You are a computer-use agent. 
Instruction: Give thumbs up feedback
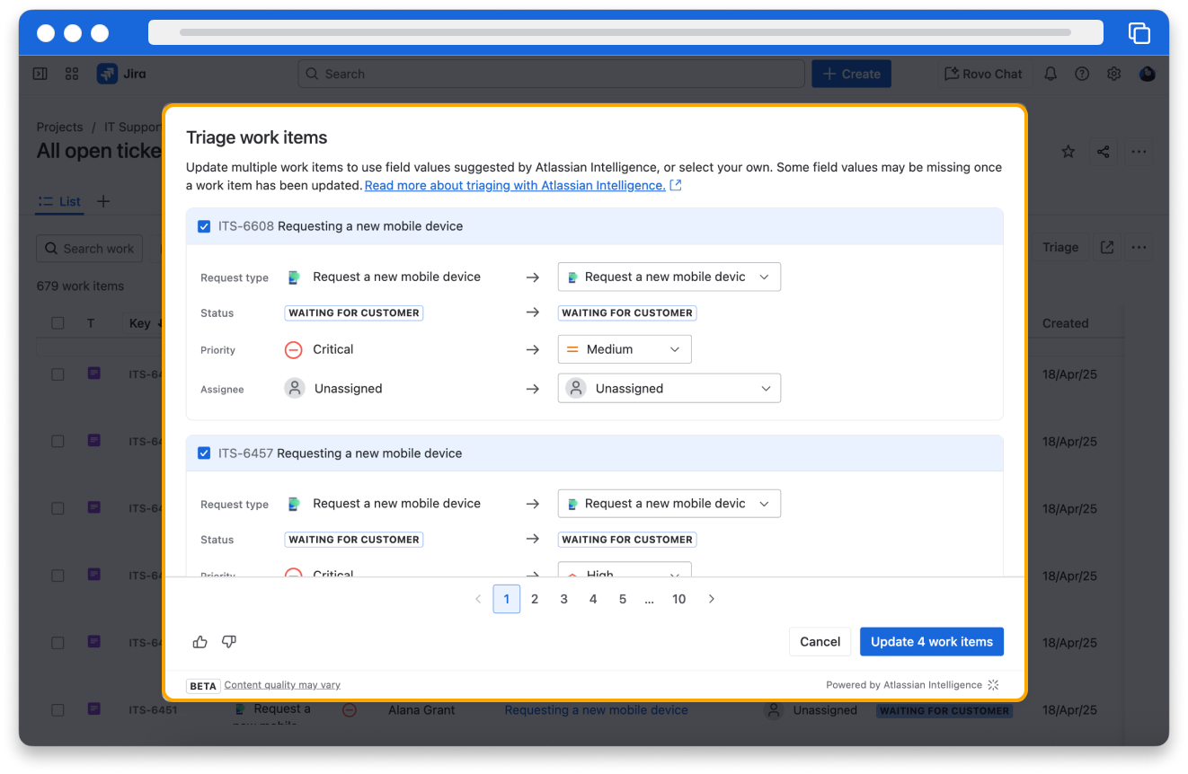point(200,641)
